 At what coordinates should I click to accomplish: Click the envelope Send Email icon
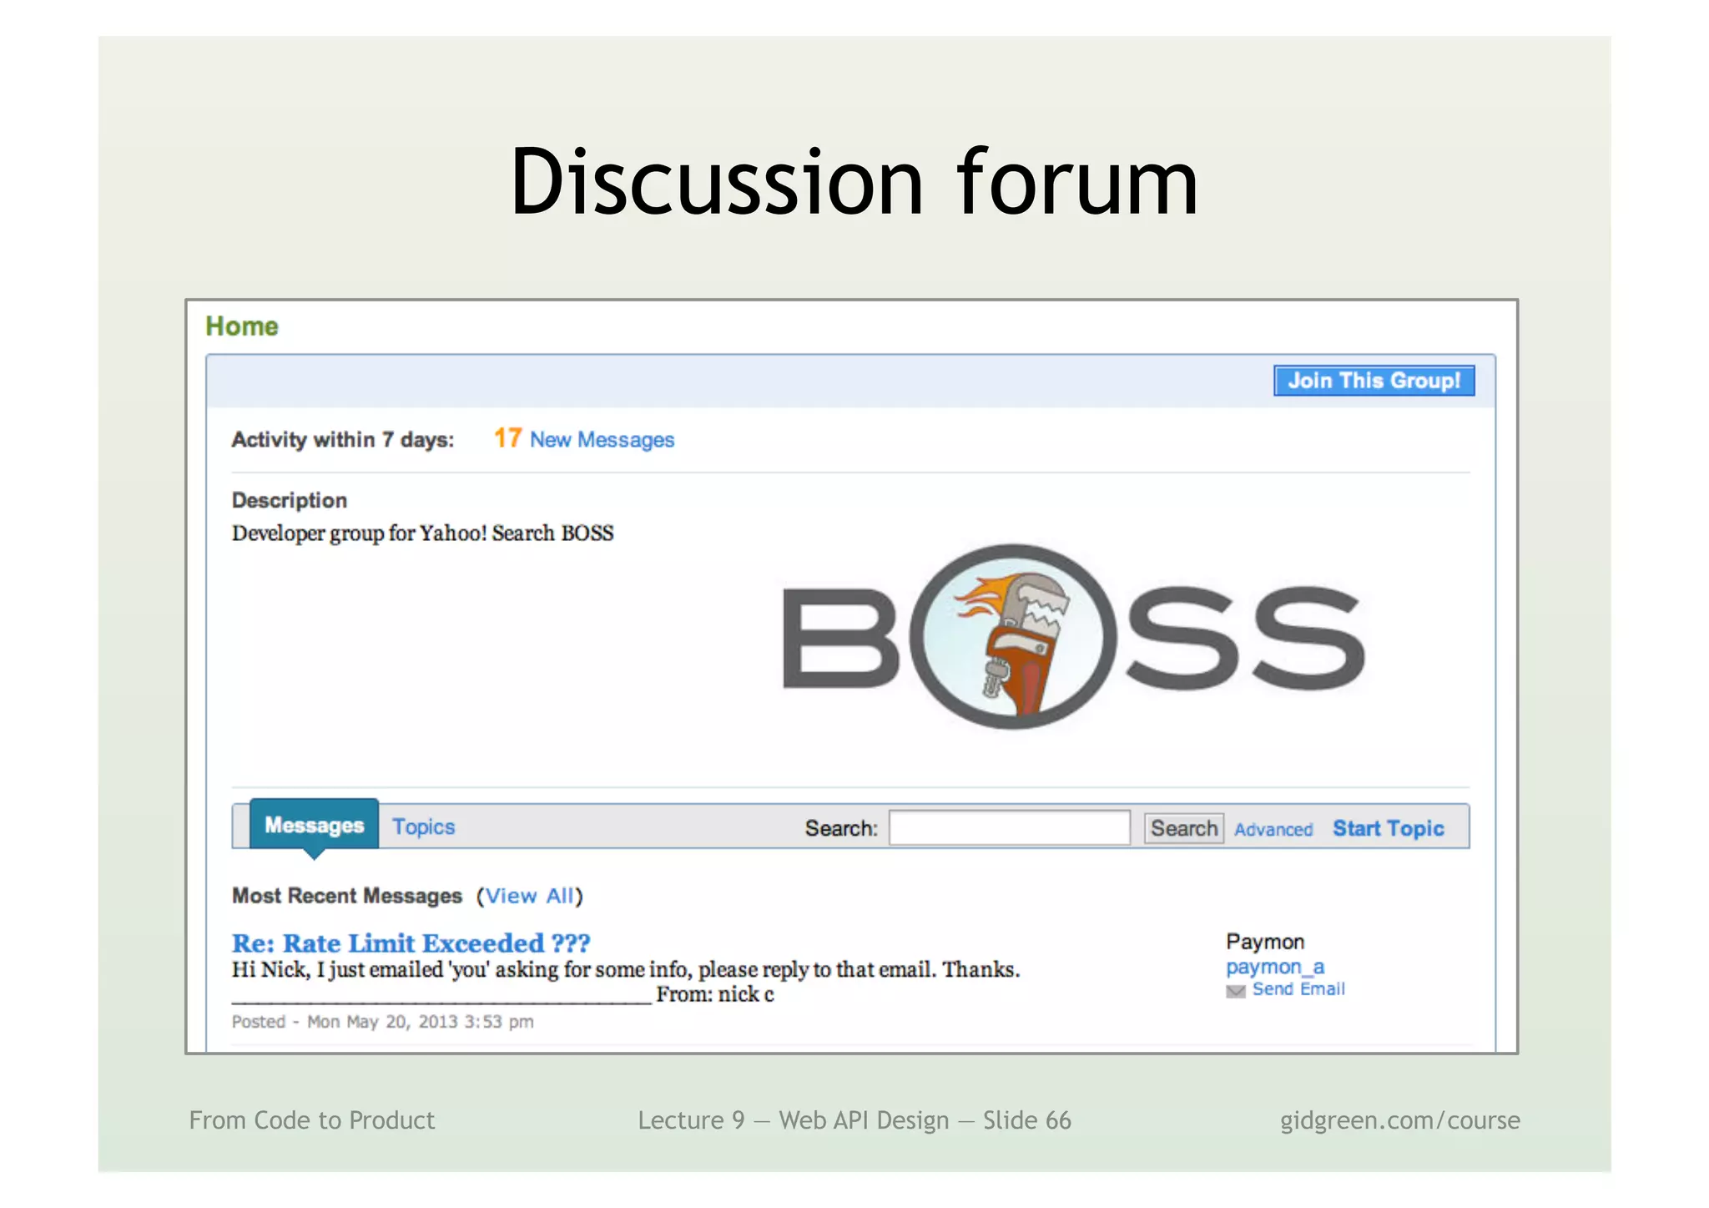click(1235, 991)
